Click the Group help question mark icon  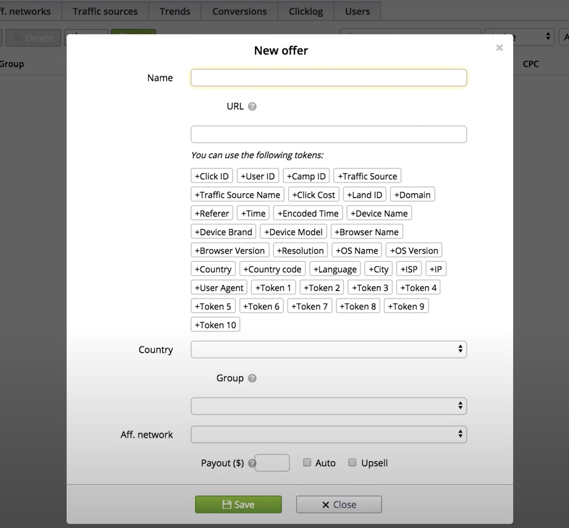click(x=252, y=378)
